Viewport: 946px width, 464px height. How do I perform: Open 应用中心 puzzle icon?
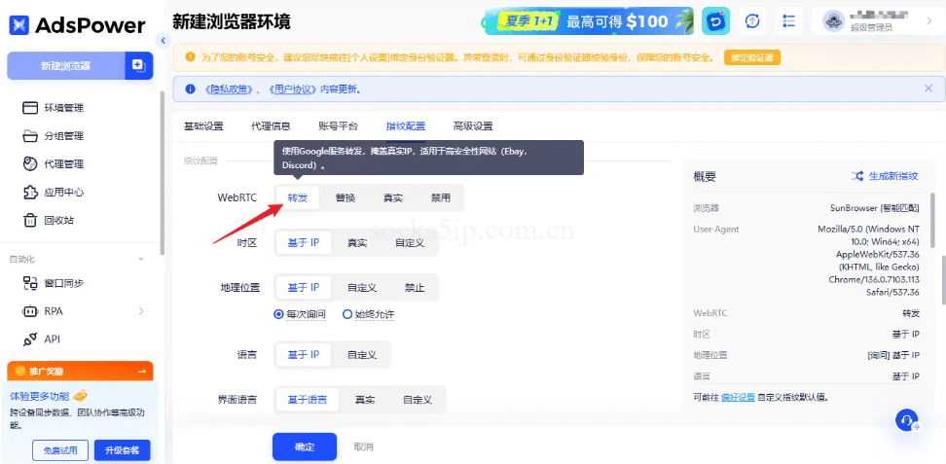(30, 193)
